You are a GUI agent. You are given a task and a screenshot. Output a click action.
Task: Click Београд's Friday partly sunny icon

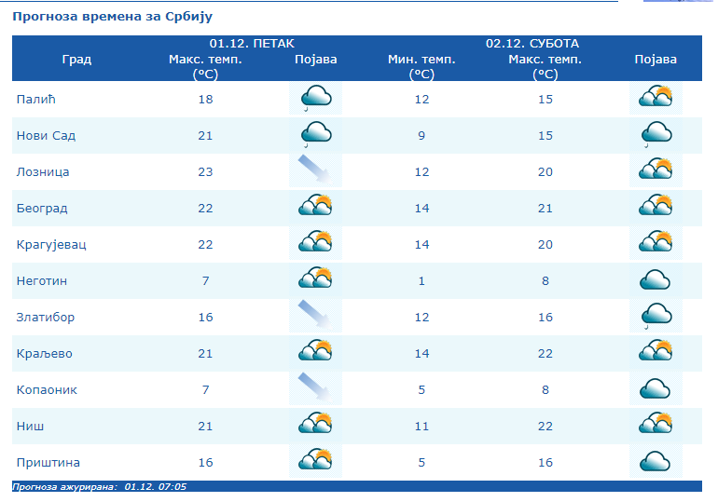click(315, 208)
